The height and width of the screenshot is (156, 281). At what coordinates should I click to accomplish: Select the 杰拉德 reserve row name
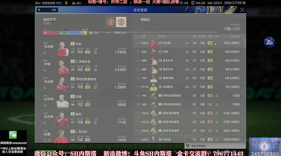point(167,43)
